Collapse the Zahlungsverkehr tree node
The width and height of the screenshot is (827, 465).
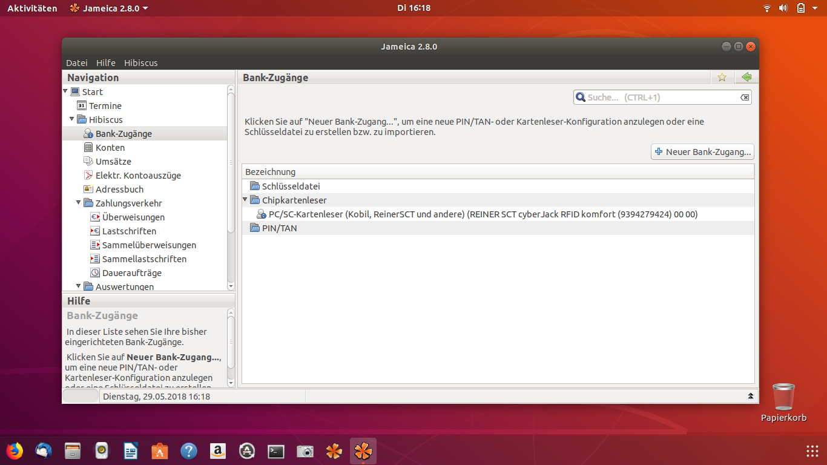(79, 203)
